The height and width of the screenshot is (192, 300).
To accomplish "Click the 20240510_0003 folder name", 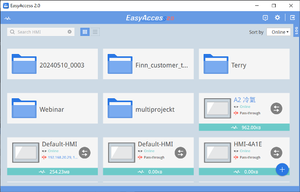I will pos(62,65).
